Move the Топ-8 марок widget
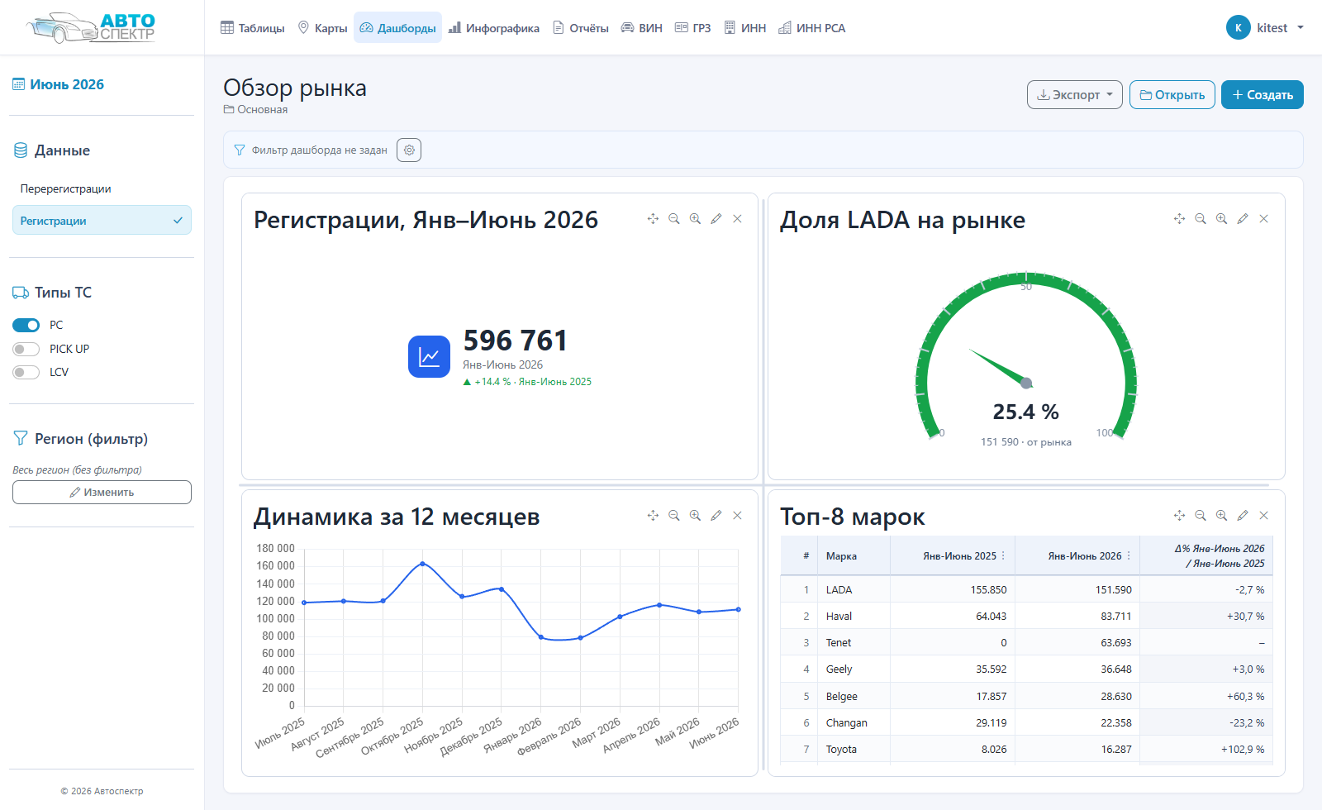 point(1179,516)
